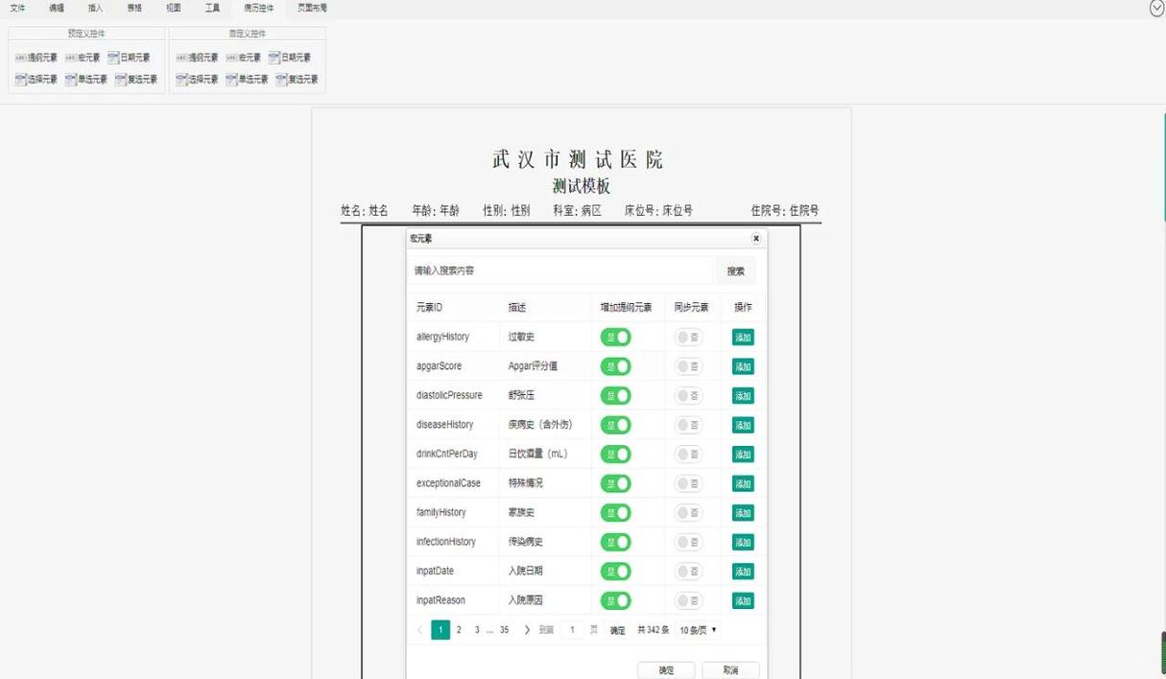Turn off 增加提纲元素 for allergyHistory
The width and height of the screenshot is (1166, 679).
point(615,337)
